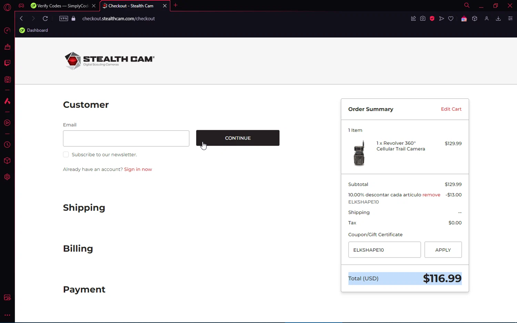Click the Shipping section heading

click(84, 208)
